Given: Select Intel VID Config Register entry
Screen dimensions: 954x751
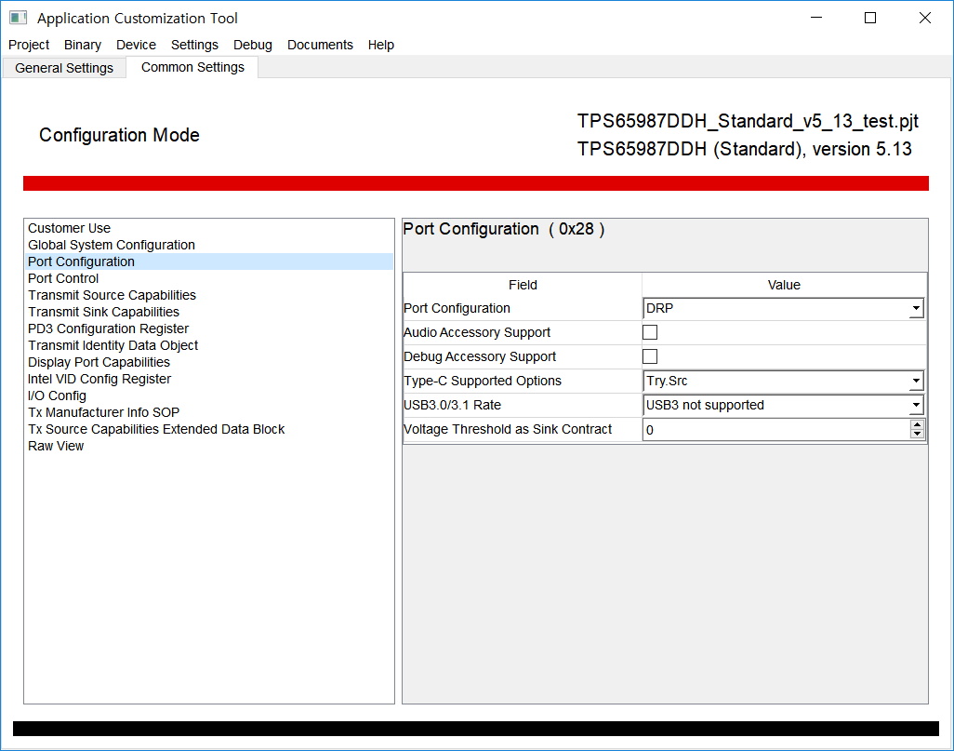Looking at the screenshot, I should click(x=208, y=379).
